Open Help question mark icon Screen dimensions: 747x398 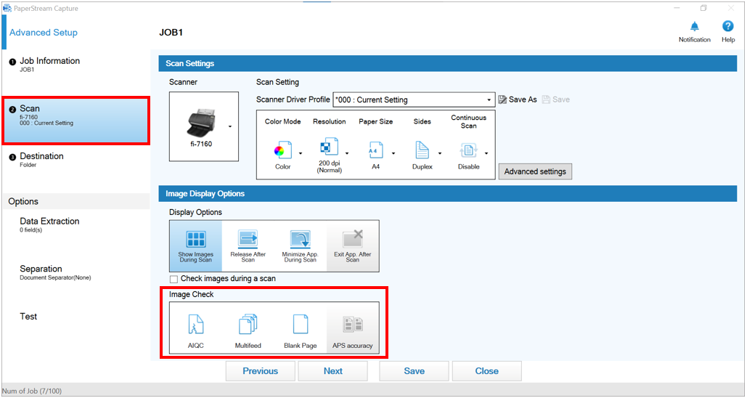point(728,26)
